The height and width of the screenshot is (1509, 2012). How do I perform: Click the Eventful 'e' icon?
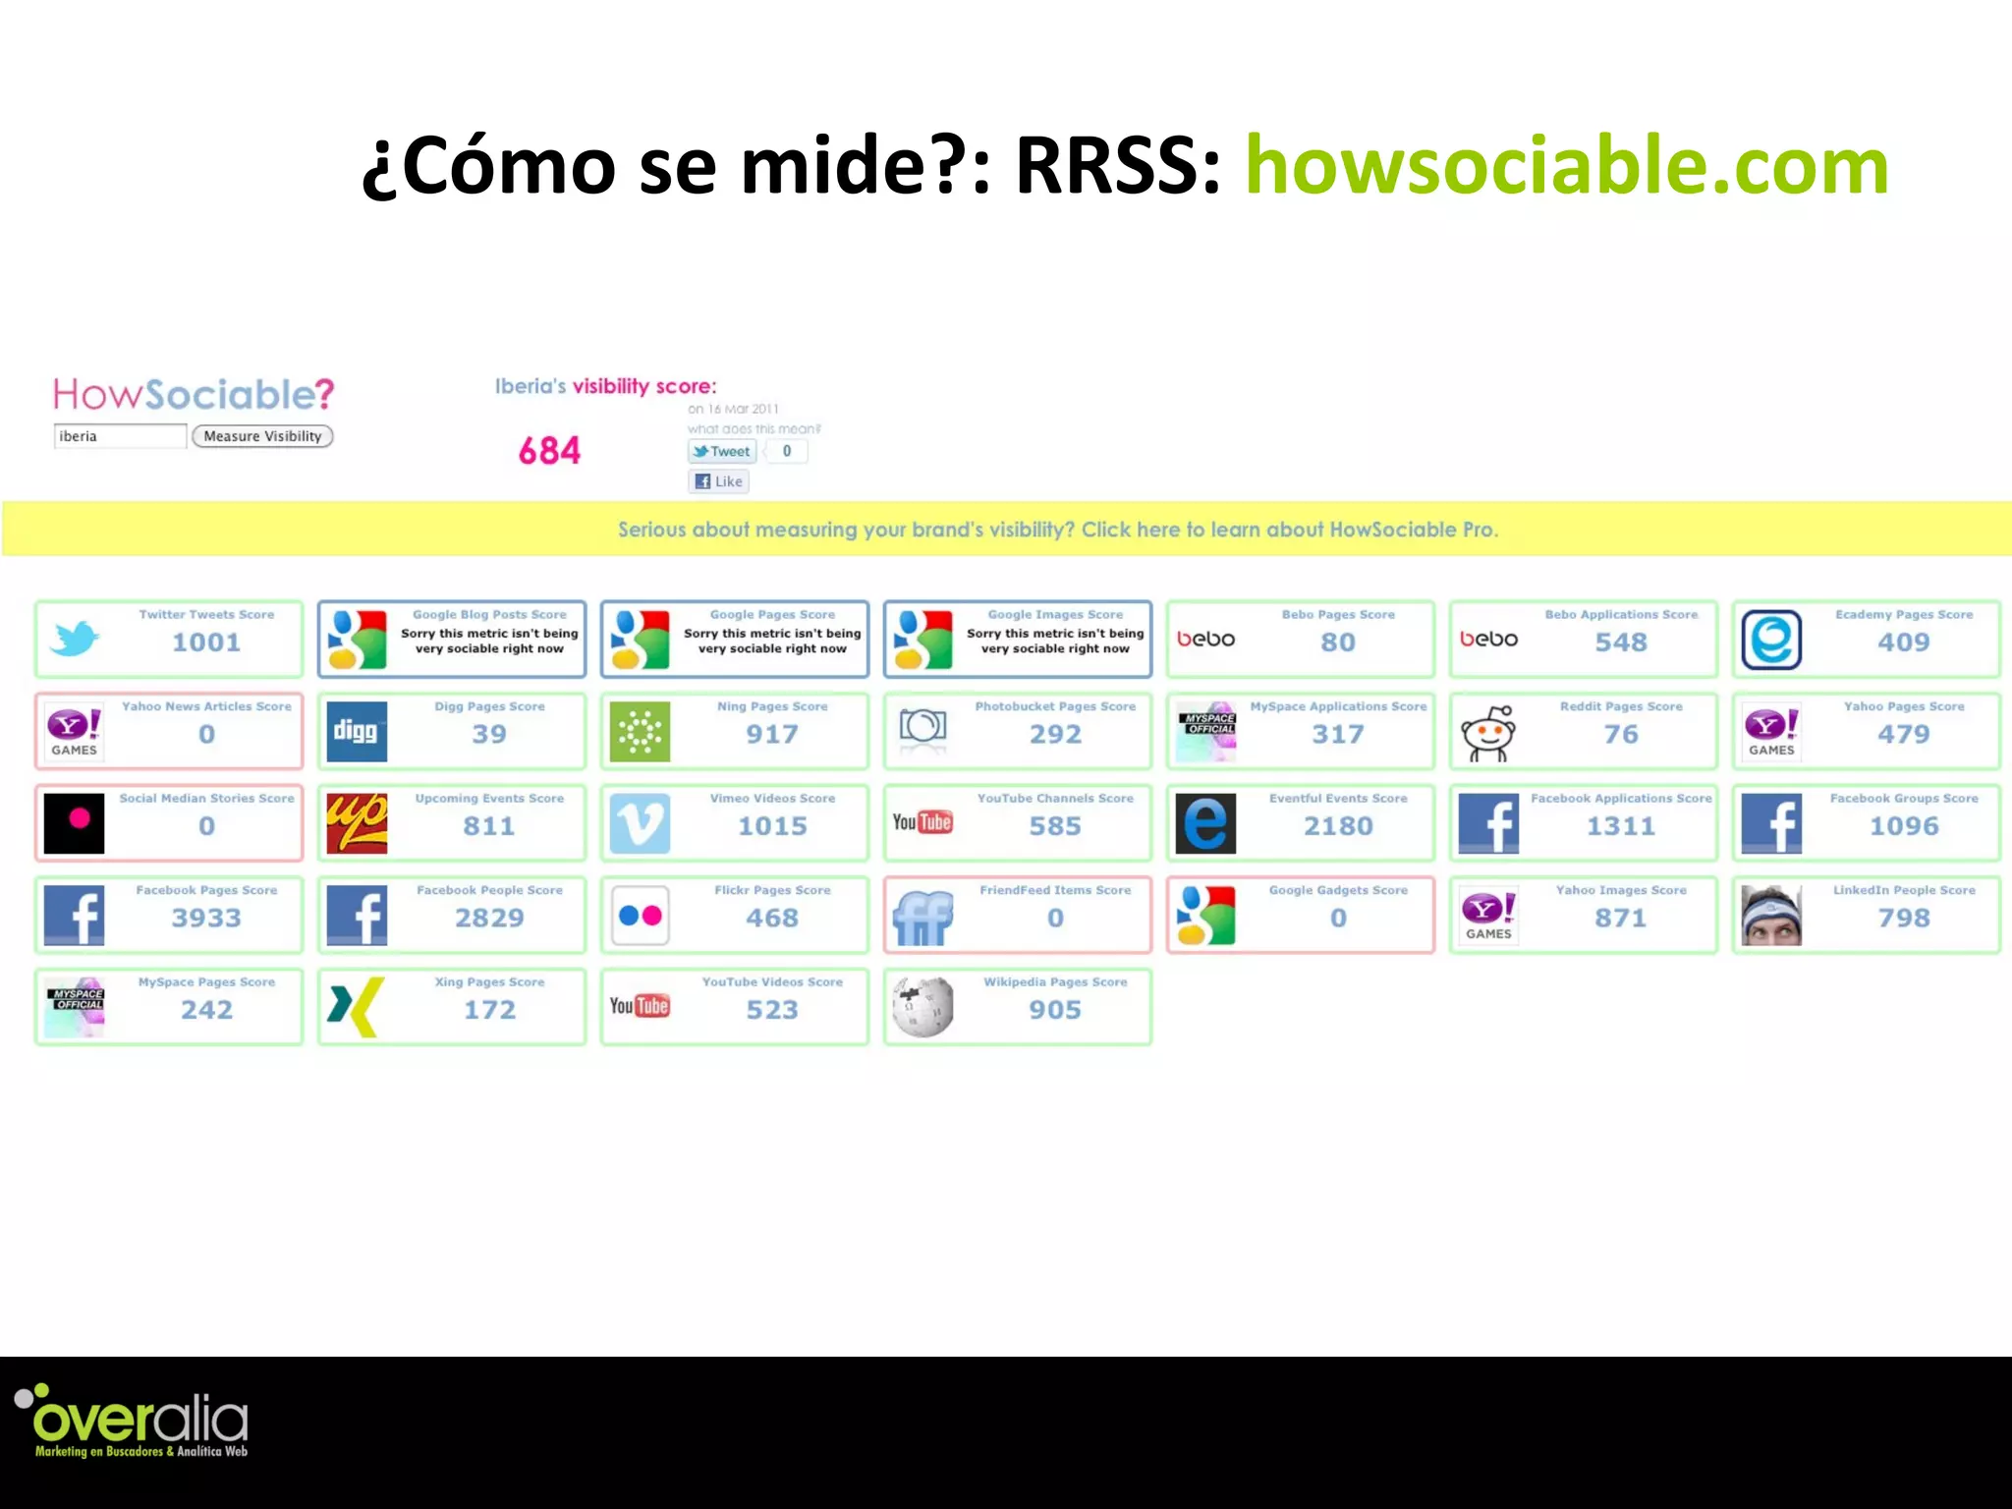(x=1206, y=823)
